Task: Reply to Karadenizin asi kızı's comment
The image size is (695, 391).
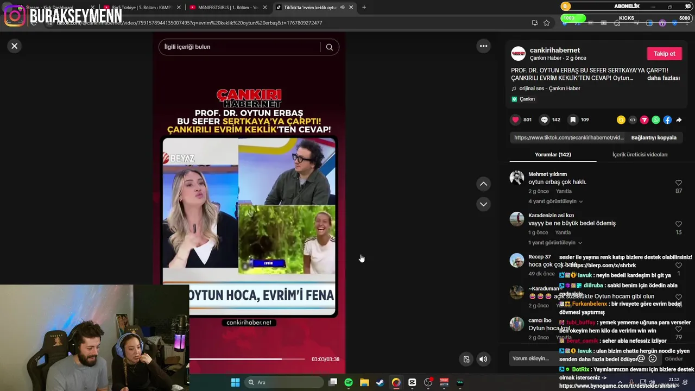Action: tap(563, 232)
